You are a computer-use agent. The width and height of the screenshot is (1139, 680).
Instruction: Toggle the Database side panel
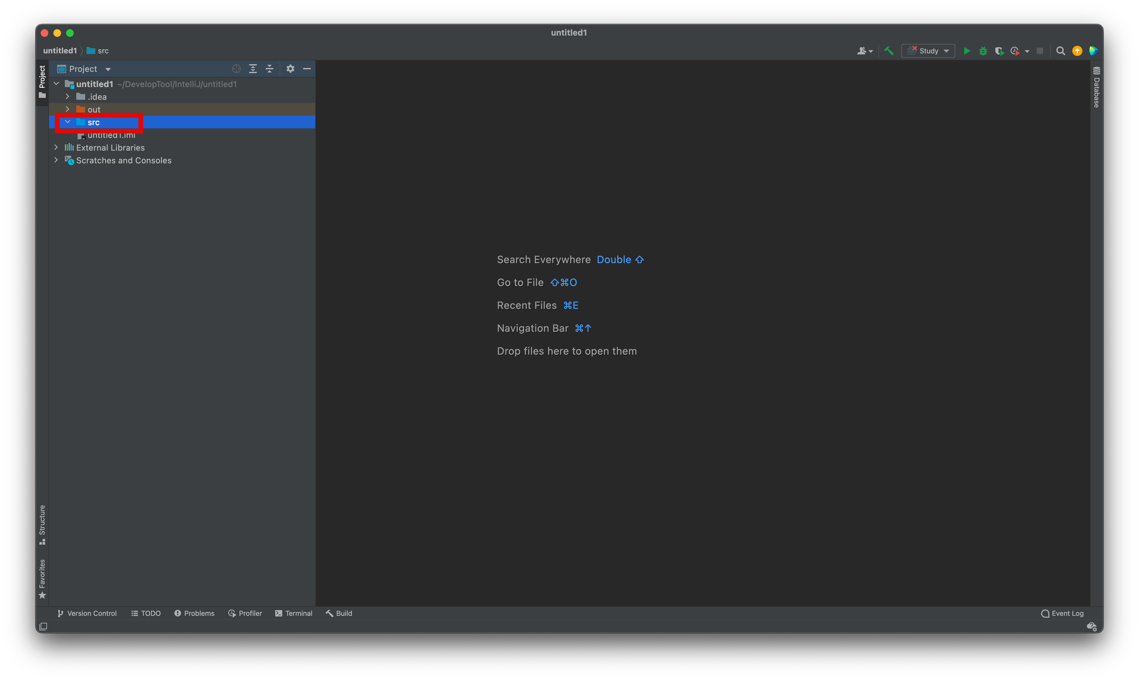pos(1096,87)
